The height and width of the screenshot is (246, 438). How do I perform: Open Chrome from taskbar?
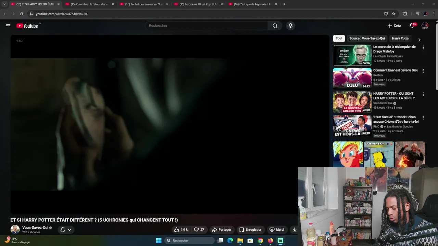(260, 241)
